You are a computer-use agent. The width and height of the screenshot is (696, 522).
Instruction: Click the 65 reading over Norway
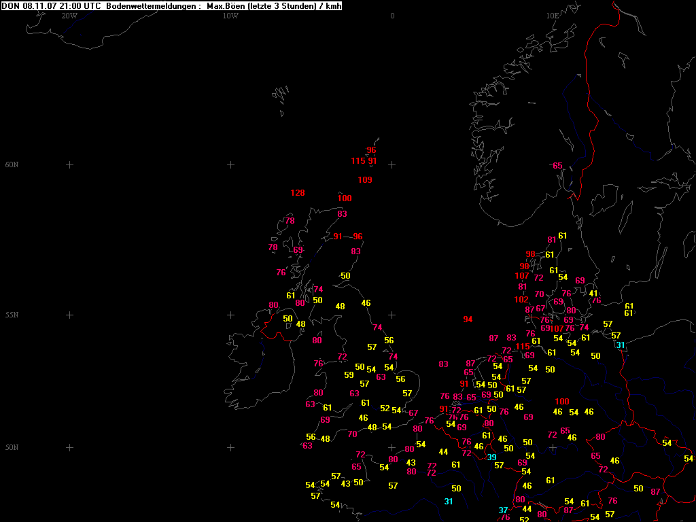click(x=557, y=166)
